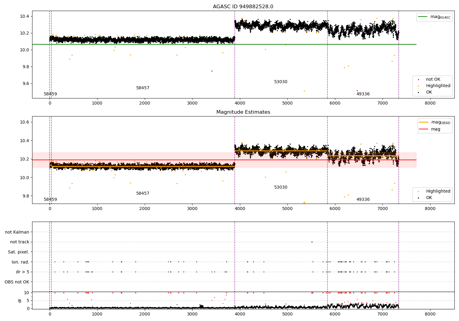Click the middle plot's 9.8 y-axis tick label
This screenshot has height=321, width=459.
coord(26,196)
